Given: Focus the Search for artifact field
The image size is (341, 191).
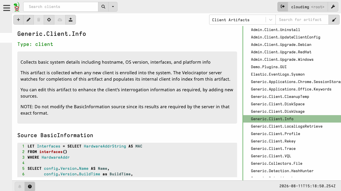Looking at the screenshot, I should (302, 20).
